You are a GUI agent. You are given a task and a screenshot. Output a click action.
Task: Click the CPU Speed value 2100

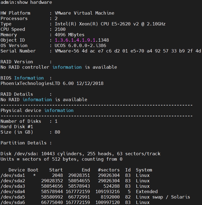pyautogui.click(x=60, y=29)
